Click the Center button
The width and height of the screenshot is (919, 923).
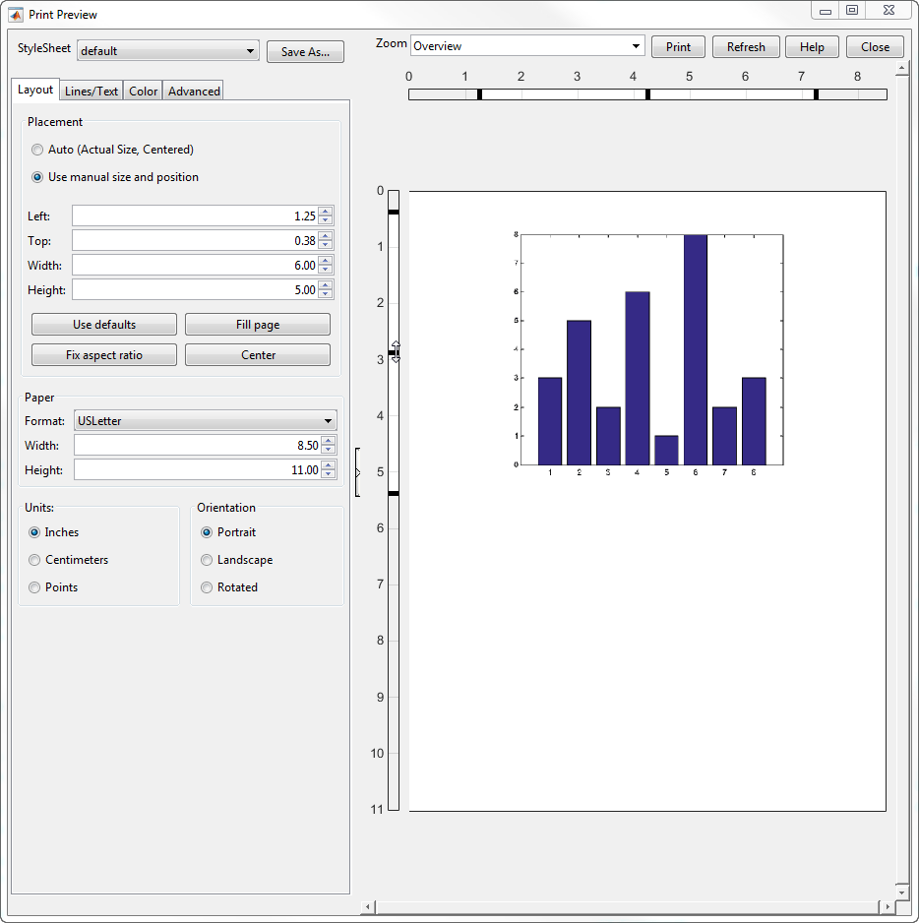point(258,355)
